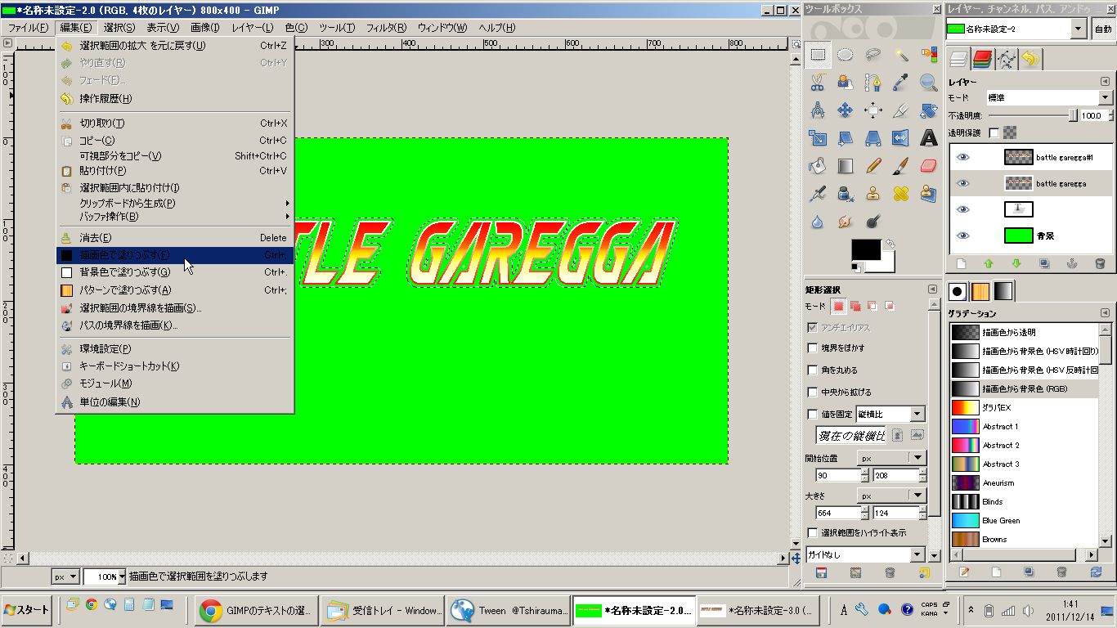Click the delete layer trash icon
The image size is (1117, 628).
pos(1100,264)
